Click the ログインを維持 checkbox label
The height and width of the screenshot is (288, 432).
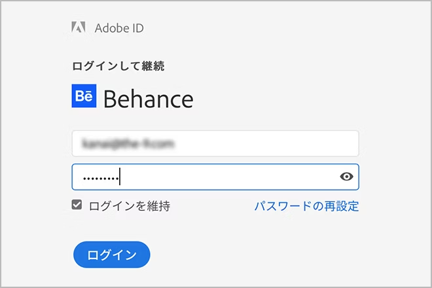[130, 206]
